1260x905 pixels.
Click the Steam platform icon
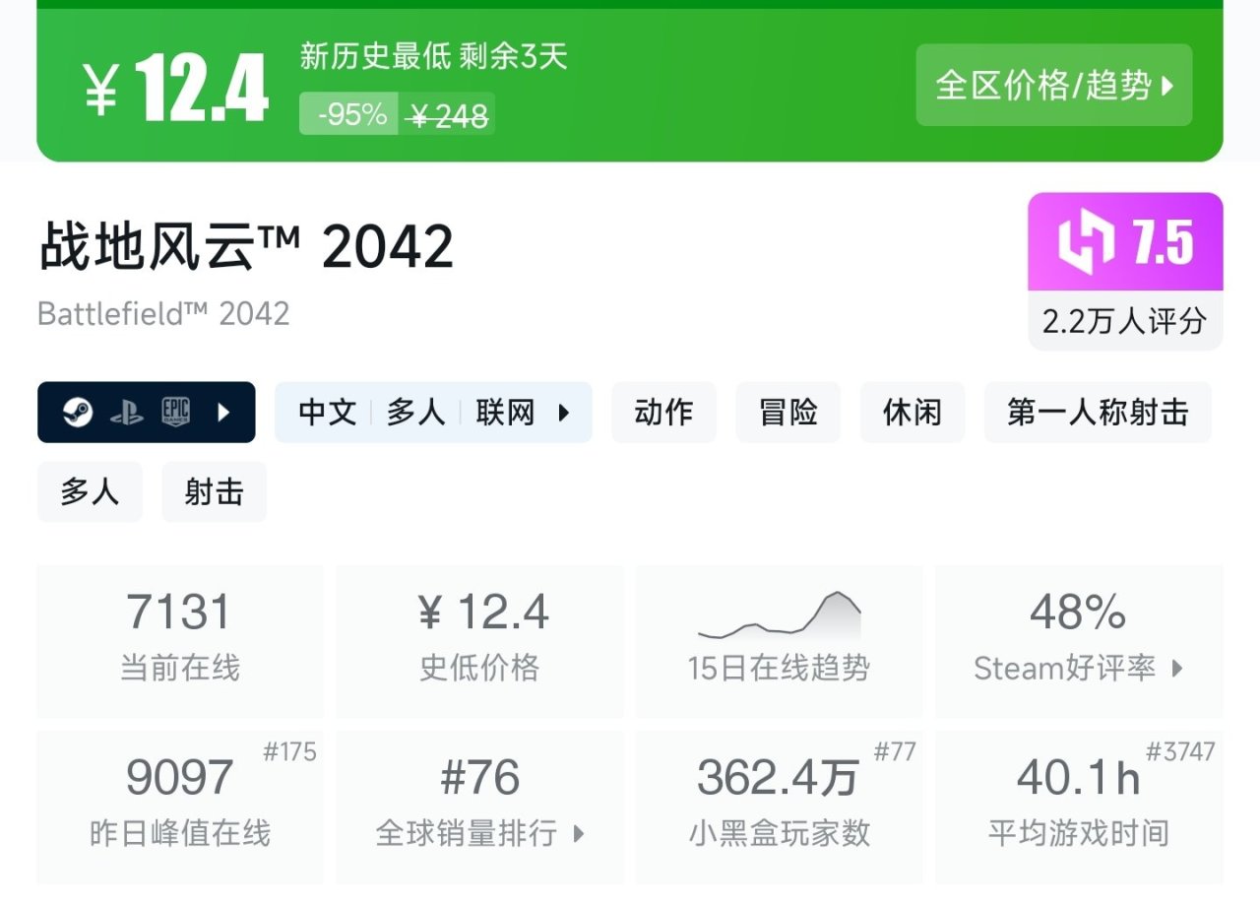[78, 413]
